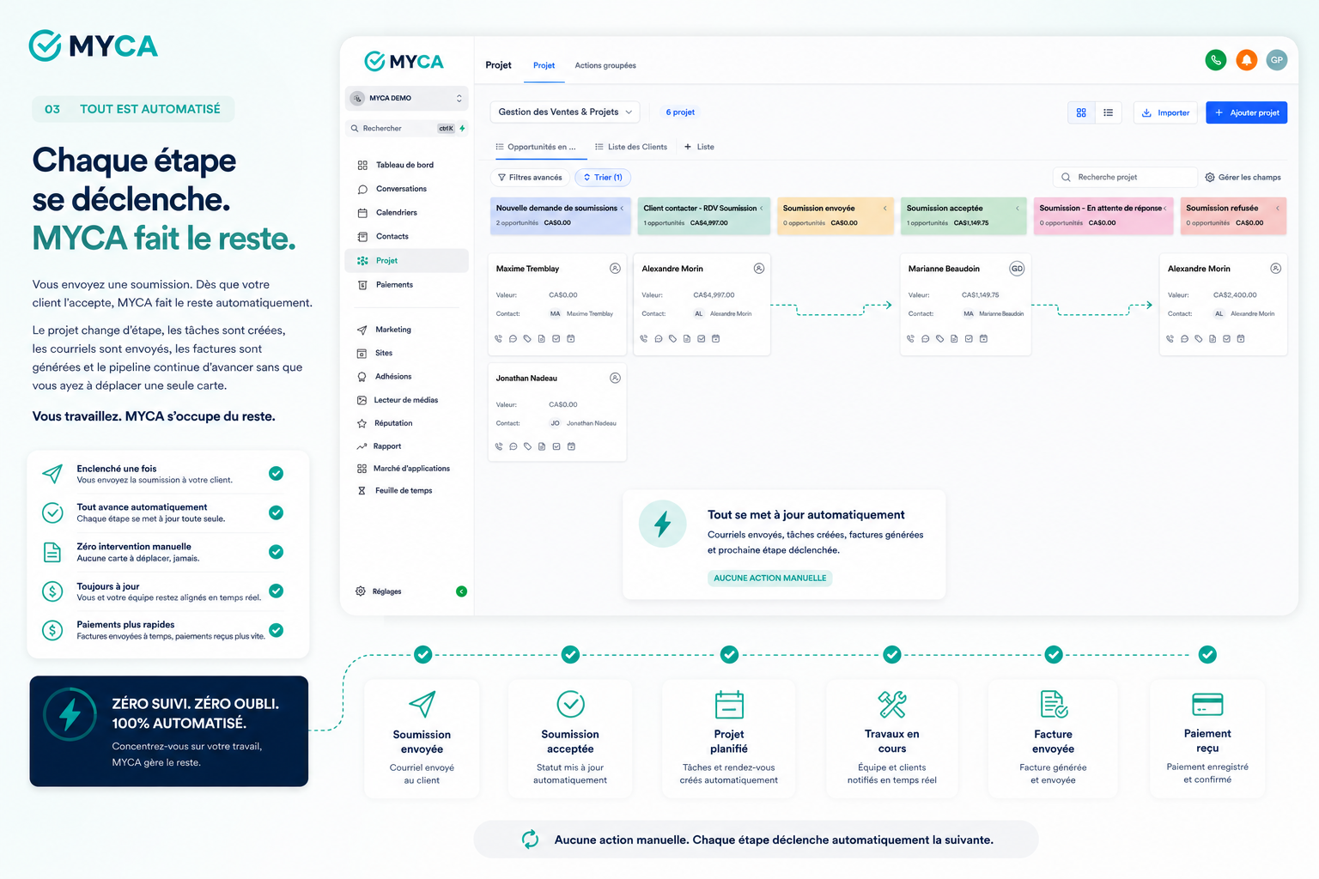
Task: Select the Actions groupées tab
Action: click(x=605, y=65)
